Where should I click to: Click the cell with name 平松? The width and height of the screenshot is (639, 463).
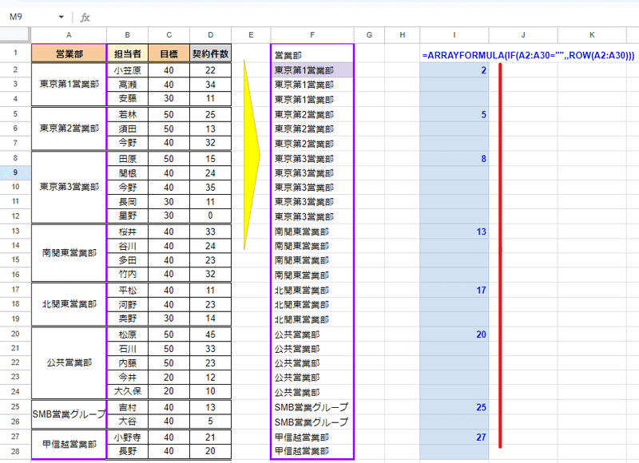pyautogui.click(x=128, y=291)
